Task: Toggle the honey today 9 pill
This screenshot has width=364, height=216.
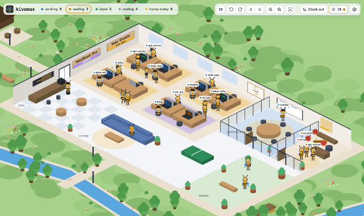Action: point(159,9)
